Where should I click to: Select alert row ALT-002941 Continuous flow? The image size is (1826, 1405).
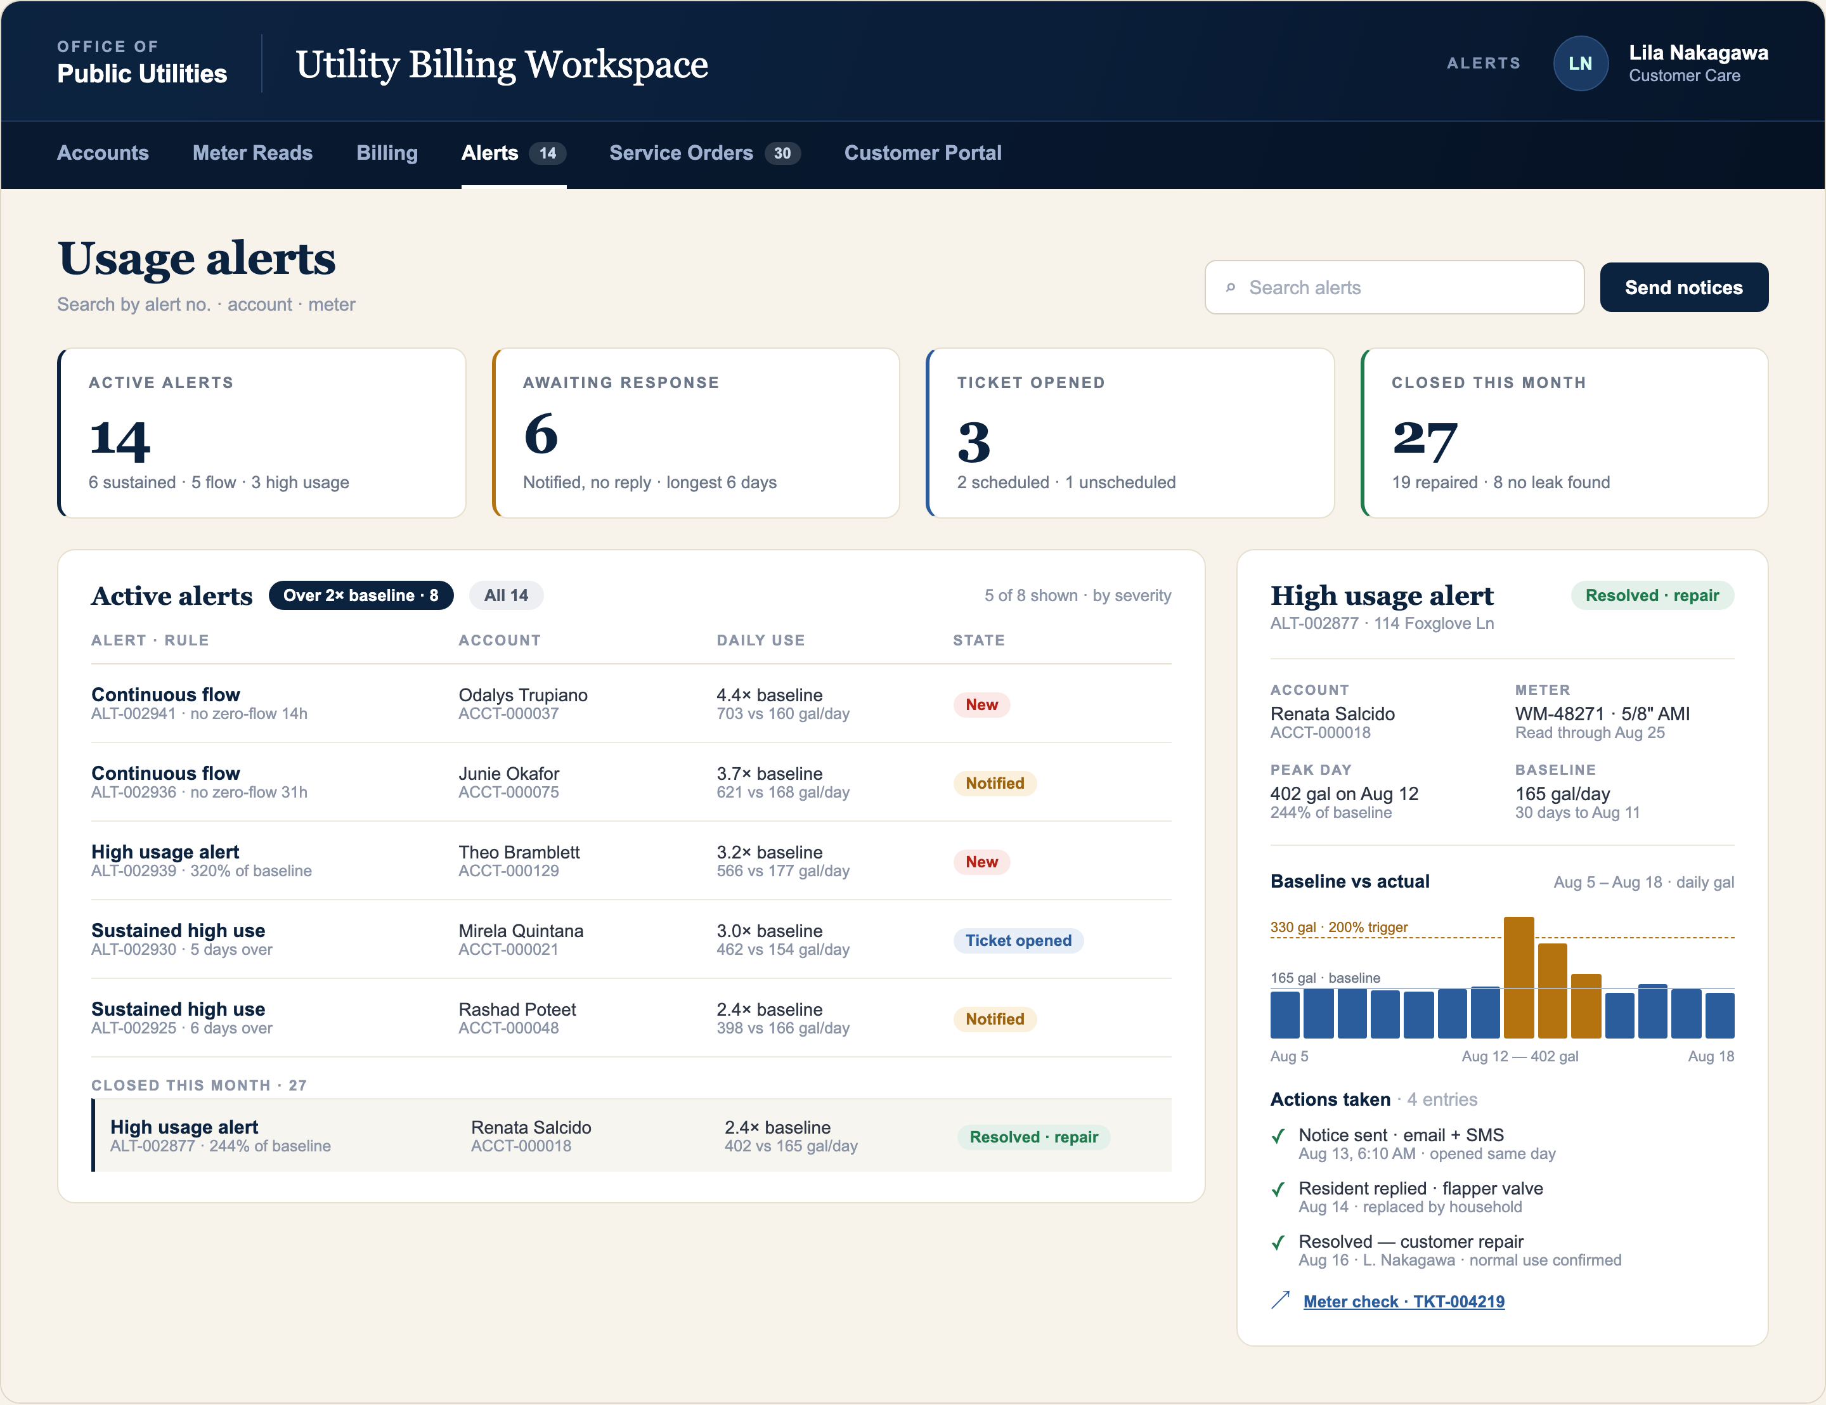[631, 704]
